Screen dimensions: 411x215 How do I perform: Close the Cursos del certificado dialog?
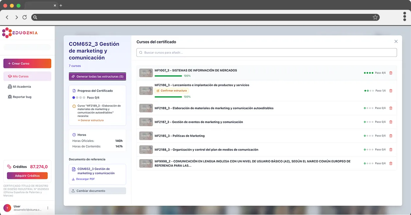click(396, 41)
